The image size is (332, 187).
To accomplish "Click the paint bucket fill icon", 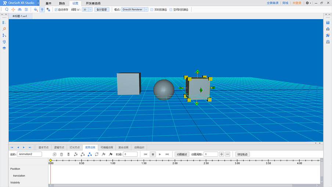I will point(36,10).
